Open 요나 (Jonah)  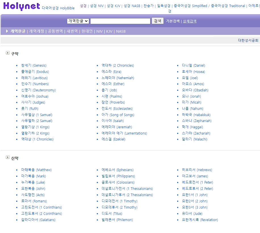[x=192, y=96]
